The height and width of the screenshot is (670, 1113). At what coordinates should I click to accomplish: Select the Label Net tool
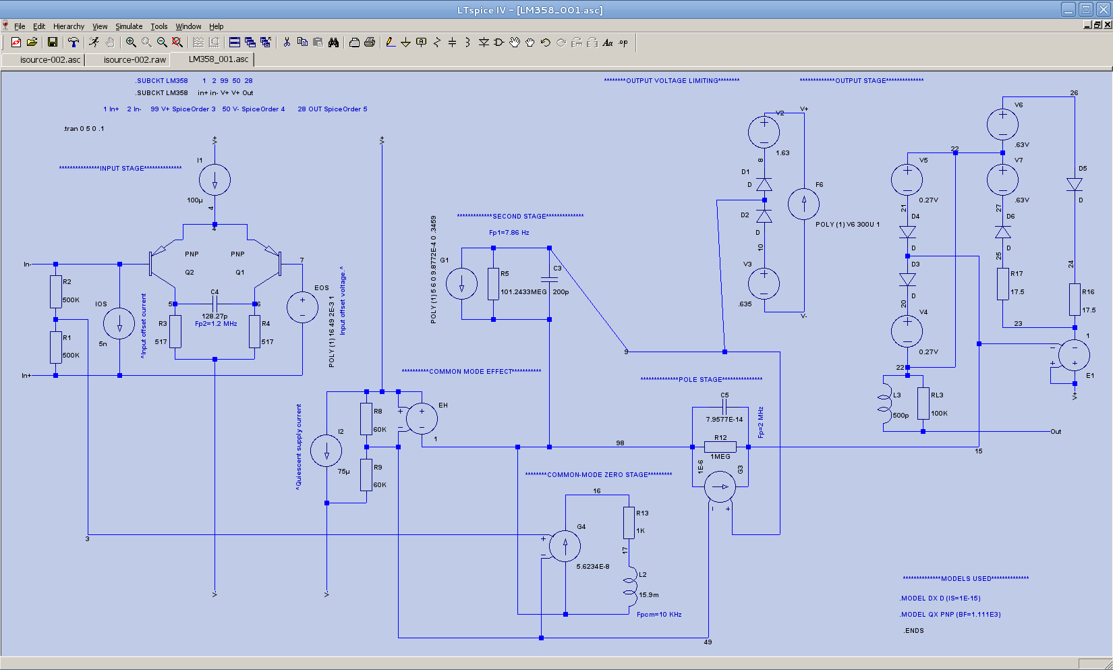pyautogui.click(x=422, y=42)
